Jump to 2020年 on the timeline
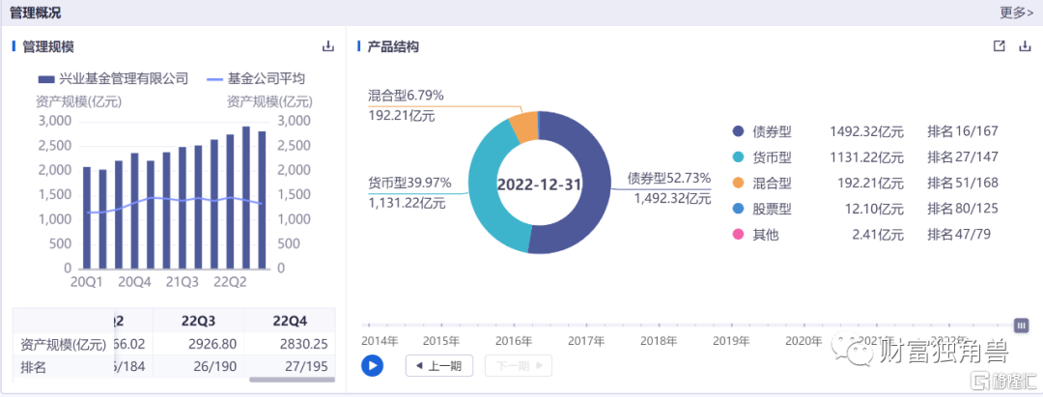The height and width of the screenshot is (397, 1043). coord(803,341)
